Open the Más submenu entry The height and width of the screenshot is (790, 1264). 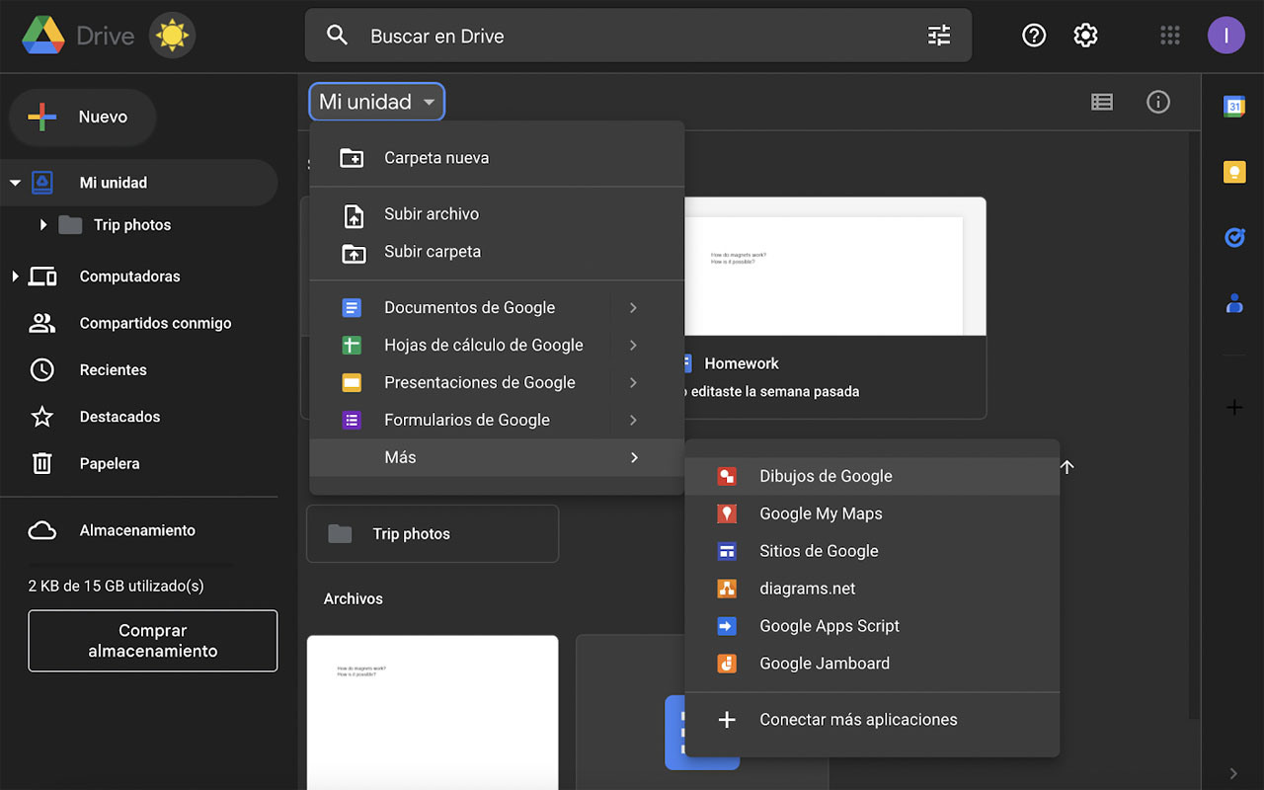coord(497,458)
